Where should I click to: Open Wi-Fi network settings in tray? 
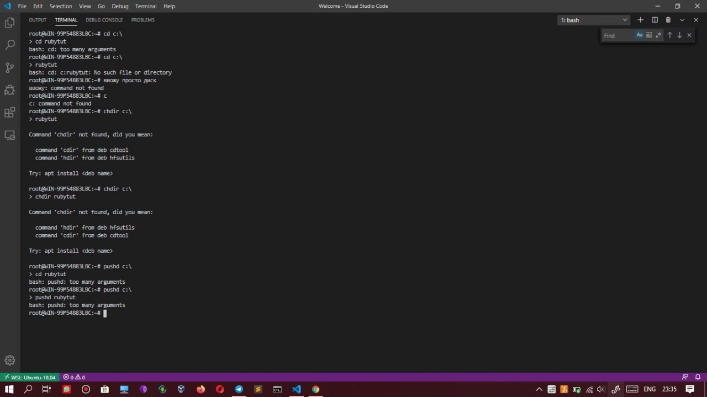pyautogui.click(x=589, y=389)
